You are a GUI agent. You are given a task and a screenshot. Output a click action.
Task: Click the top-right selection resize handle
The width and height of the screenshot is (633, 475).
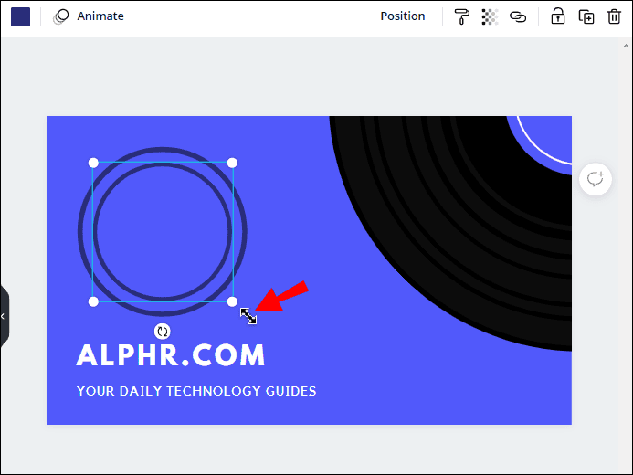[232, 163]
